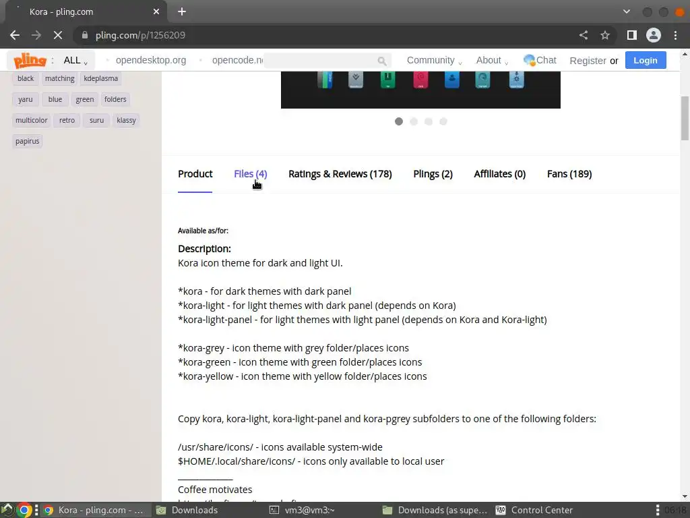The width and height of the screenshot is (690, 518).
Task: Click the browser back arrow
Action: [x=15, y=35]
